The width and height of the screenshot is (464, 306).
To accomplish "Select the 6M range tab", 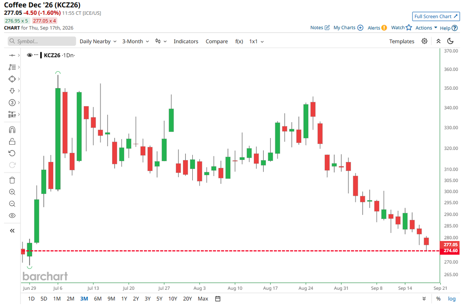I will 98,299.
